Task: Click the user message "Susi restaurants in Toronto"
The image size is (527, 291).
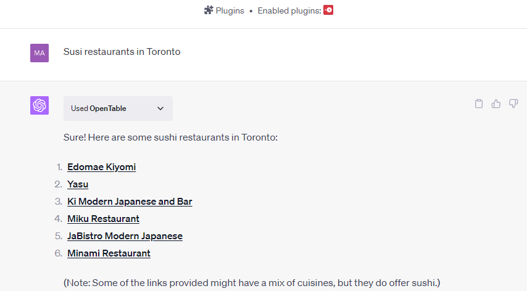Action: point(122,52)
